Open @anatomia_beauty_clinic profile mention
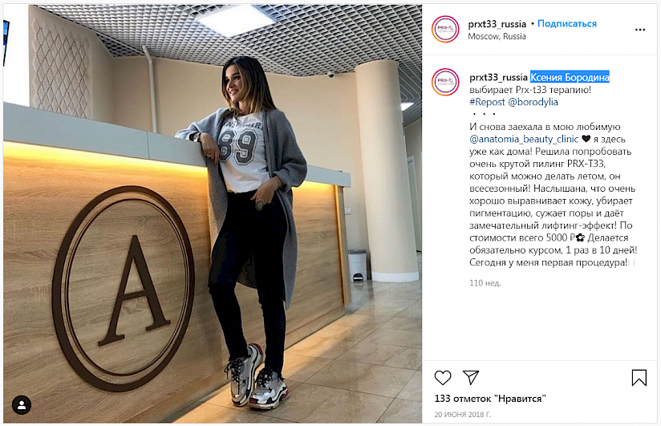The width and height of the screenshot is (661, 426). (524, 139)
